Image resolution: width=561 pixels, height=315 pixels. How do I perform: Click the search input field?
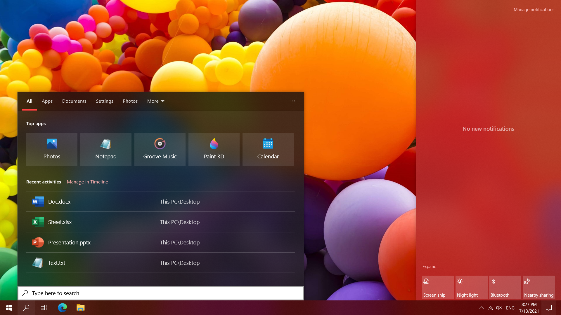(x=160, y=293)
